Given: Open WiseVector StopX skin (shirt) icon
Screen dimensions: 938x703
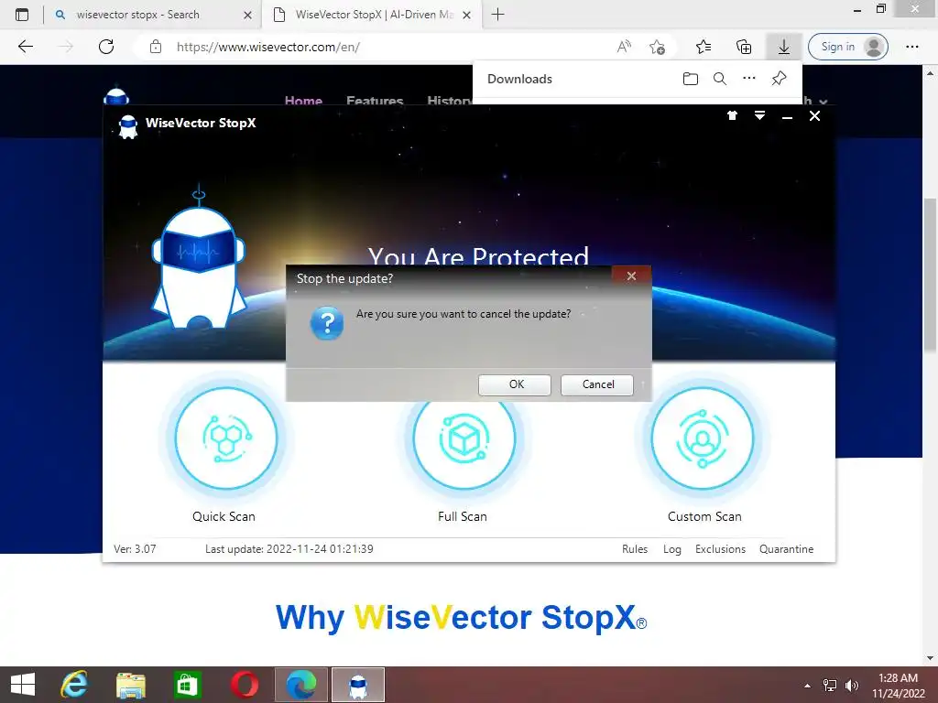Looking at the screenshot, I should coord(732,115).
